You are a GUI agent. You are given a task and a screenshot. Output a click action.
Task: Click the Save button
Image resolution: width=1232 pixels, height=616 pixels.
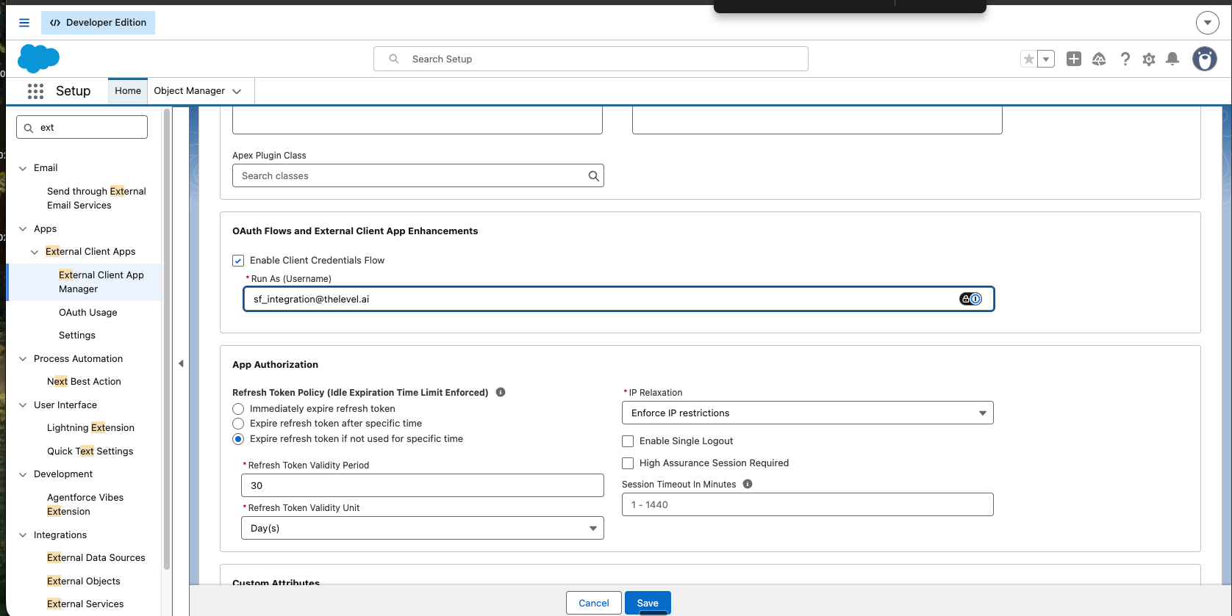click(x=648, y=603)
